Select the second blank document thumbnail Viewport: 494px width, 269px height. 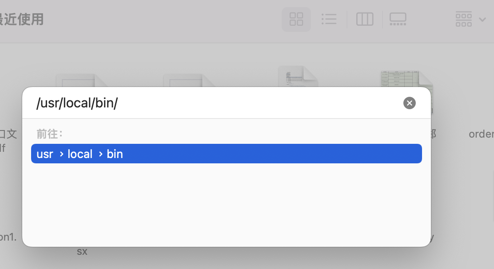pyautogui.click(x=189, y=80)
